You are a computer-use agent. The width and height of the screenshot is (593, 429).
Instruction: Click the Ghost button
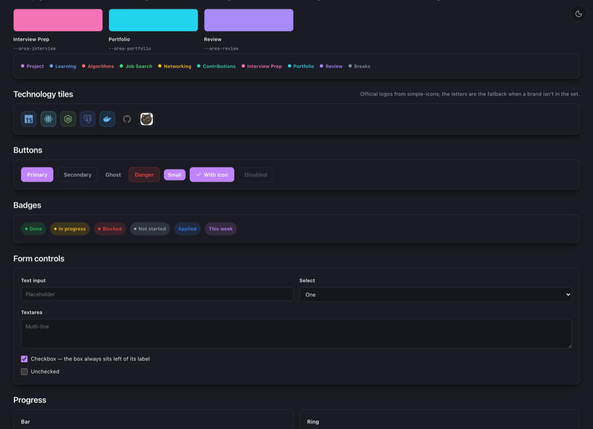pyautogui.click(x=113, y=175)
